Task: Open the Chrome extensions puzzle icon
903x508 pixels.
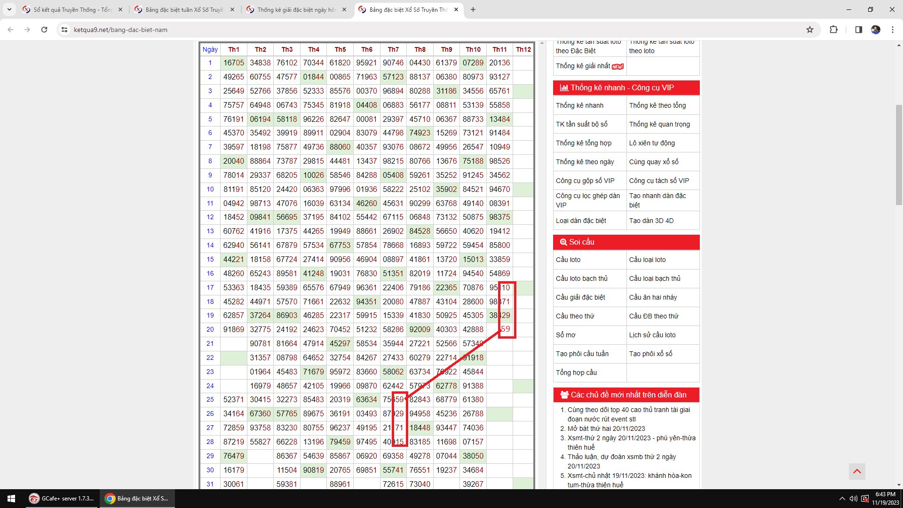Action: (833, 30)
